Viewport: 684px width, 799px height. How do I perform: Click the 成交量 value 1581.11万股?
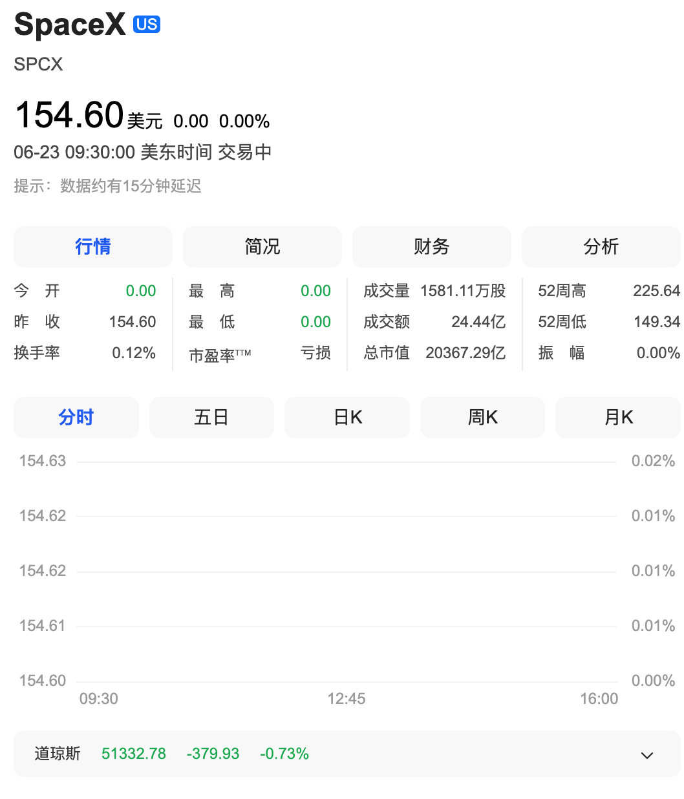click(463, 291)
